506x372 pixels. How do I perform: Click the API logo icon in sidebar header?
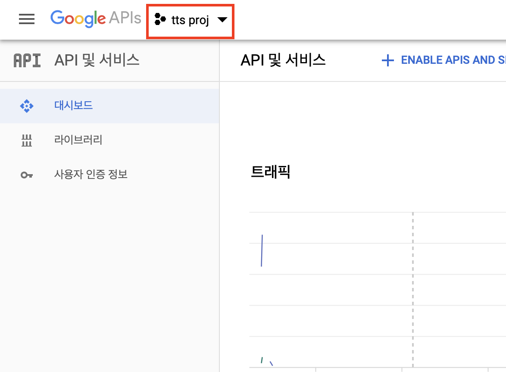click(27, 61)
